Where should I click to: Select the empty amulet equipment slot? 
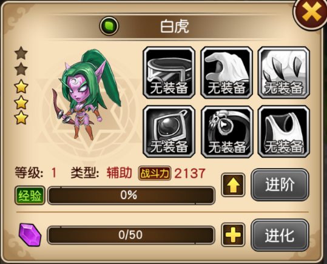click(x=169, y=132)
